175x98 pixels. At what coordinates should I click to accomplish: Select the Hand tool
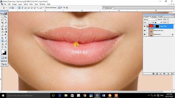(x=2, y=47)
